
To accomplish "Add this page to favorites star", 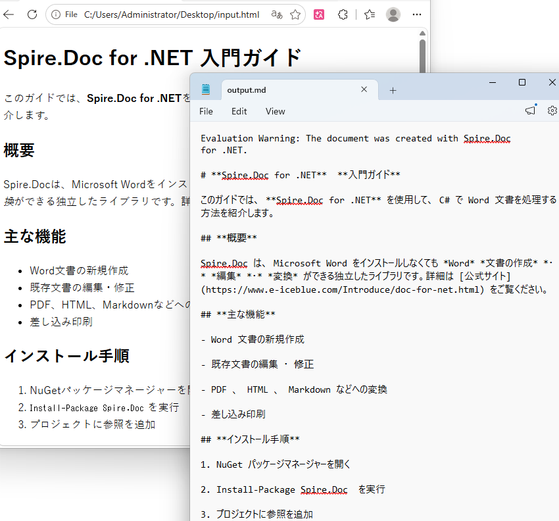I will coord(295,14).
